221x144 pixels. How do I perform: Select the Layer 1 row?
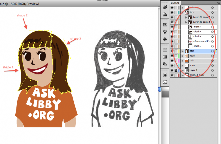tap(193, 70)
